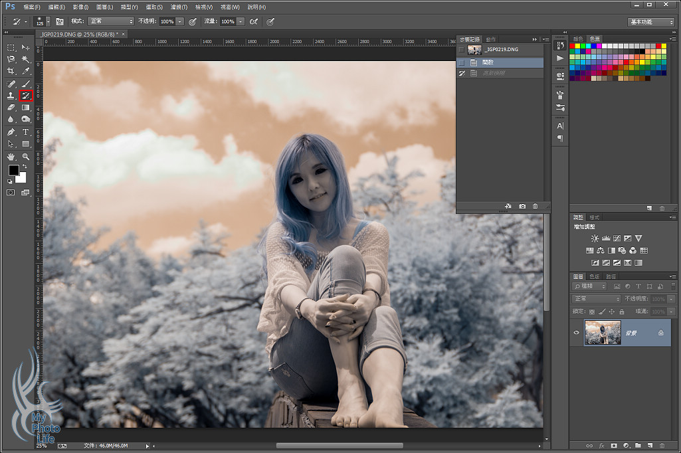Expand the 不透明 opacity dropdown arrow
Image resolution: width=681 pixels, height=453 pixels.
[x=179, y=21]
